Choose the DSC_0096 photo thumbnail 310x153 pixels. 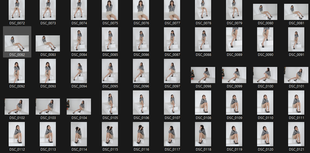click(x=141, y=71)
